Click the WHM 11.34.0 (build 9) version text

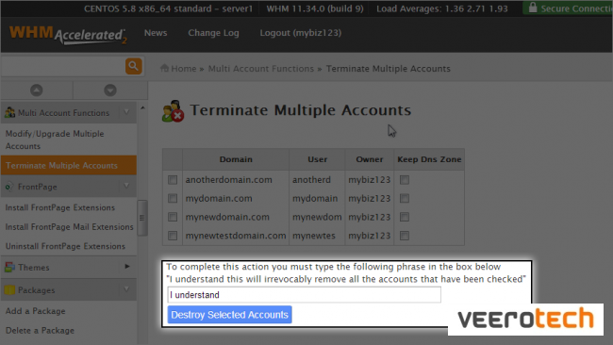point(315,8)
